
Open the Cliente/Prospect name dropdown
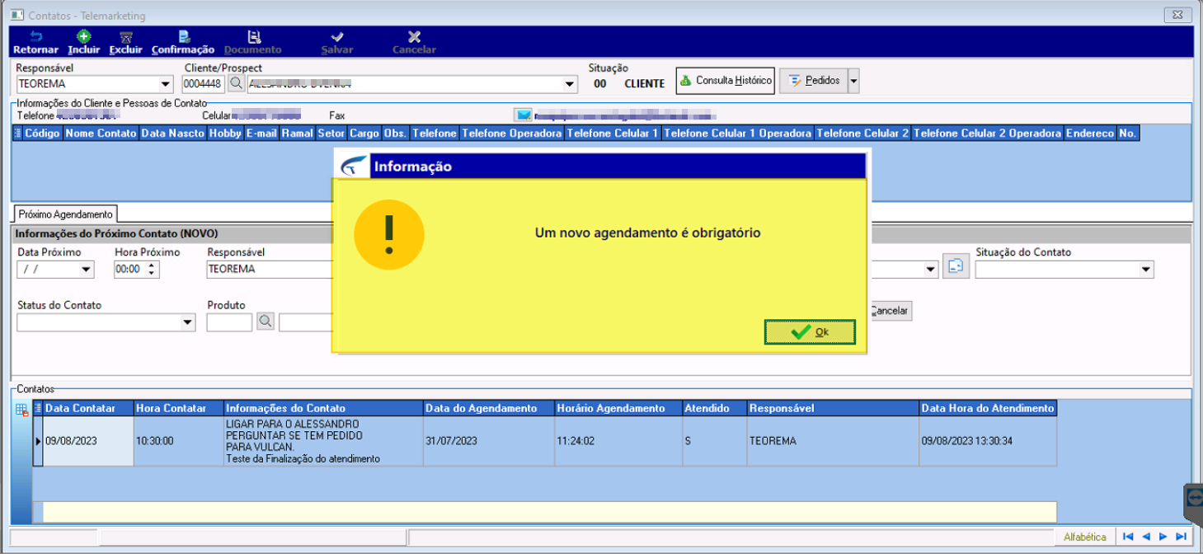(x=570, y=84)
